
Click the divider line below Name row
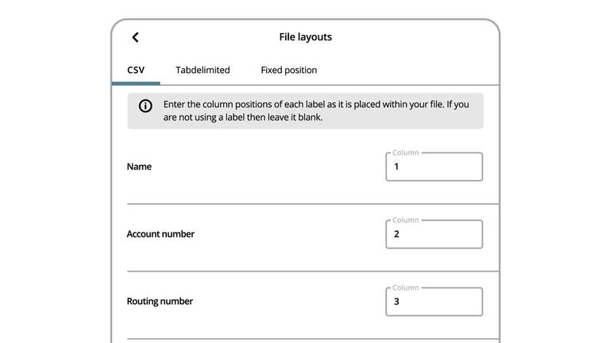tap(313, 204)
